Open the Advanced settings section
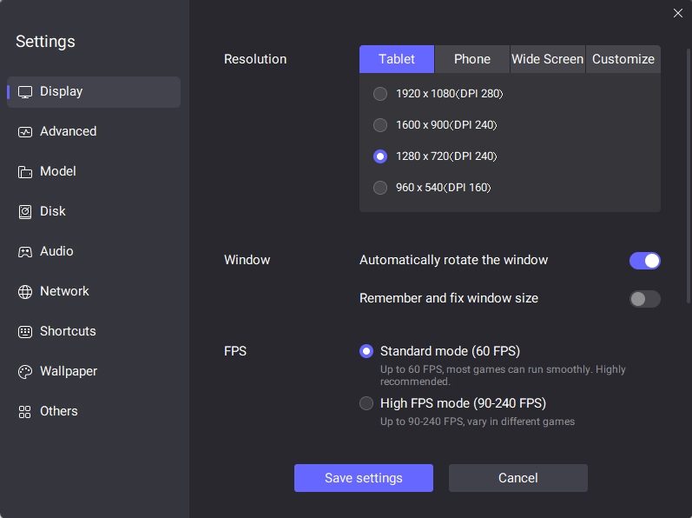 point(94,131)
